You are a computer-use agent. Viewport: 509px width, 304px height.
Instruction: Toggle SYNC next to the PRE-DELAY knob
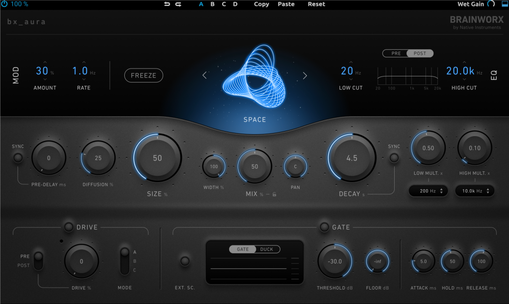(18, 157)
